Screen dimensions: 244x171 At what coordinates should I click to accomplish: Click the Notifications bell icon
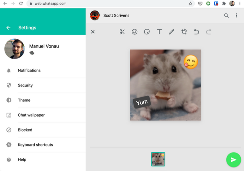[9, 70]
